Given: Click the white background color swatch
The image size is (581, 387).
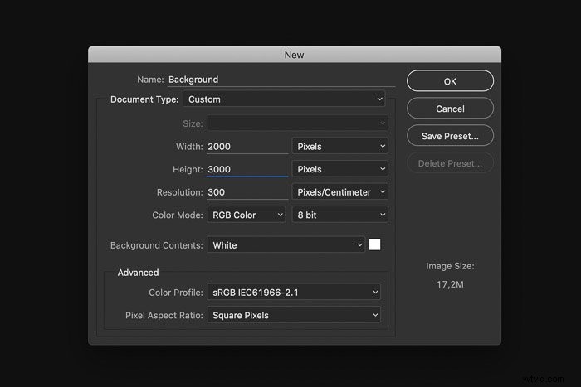Looking at the screenshot, I should (x=374, y=244).
